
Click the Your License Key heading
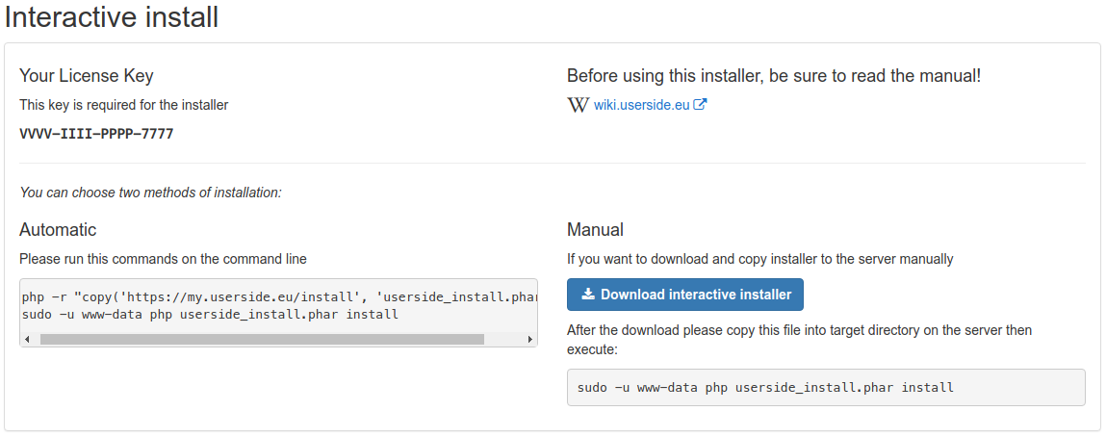87,76
